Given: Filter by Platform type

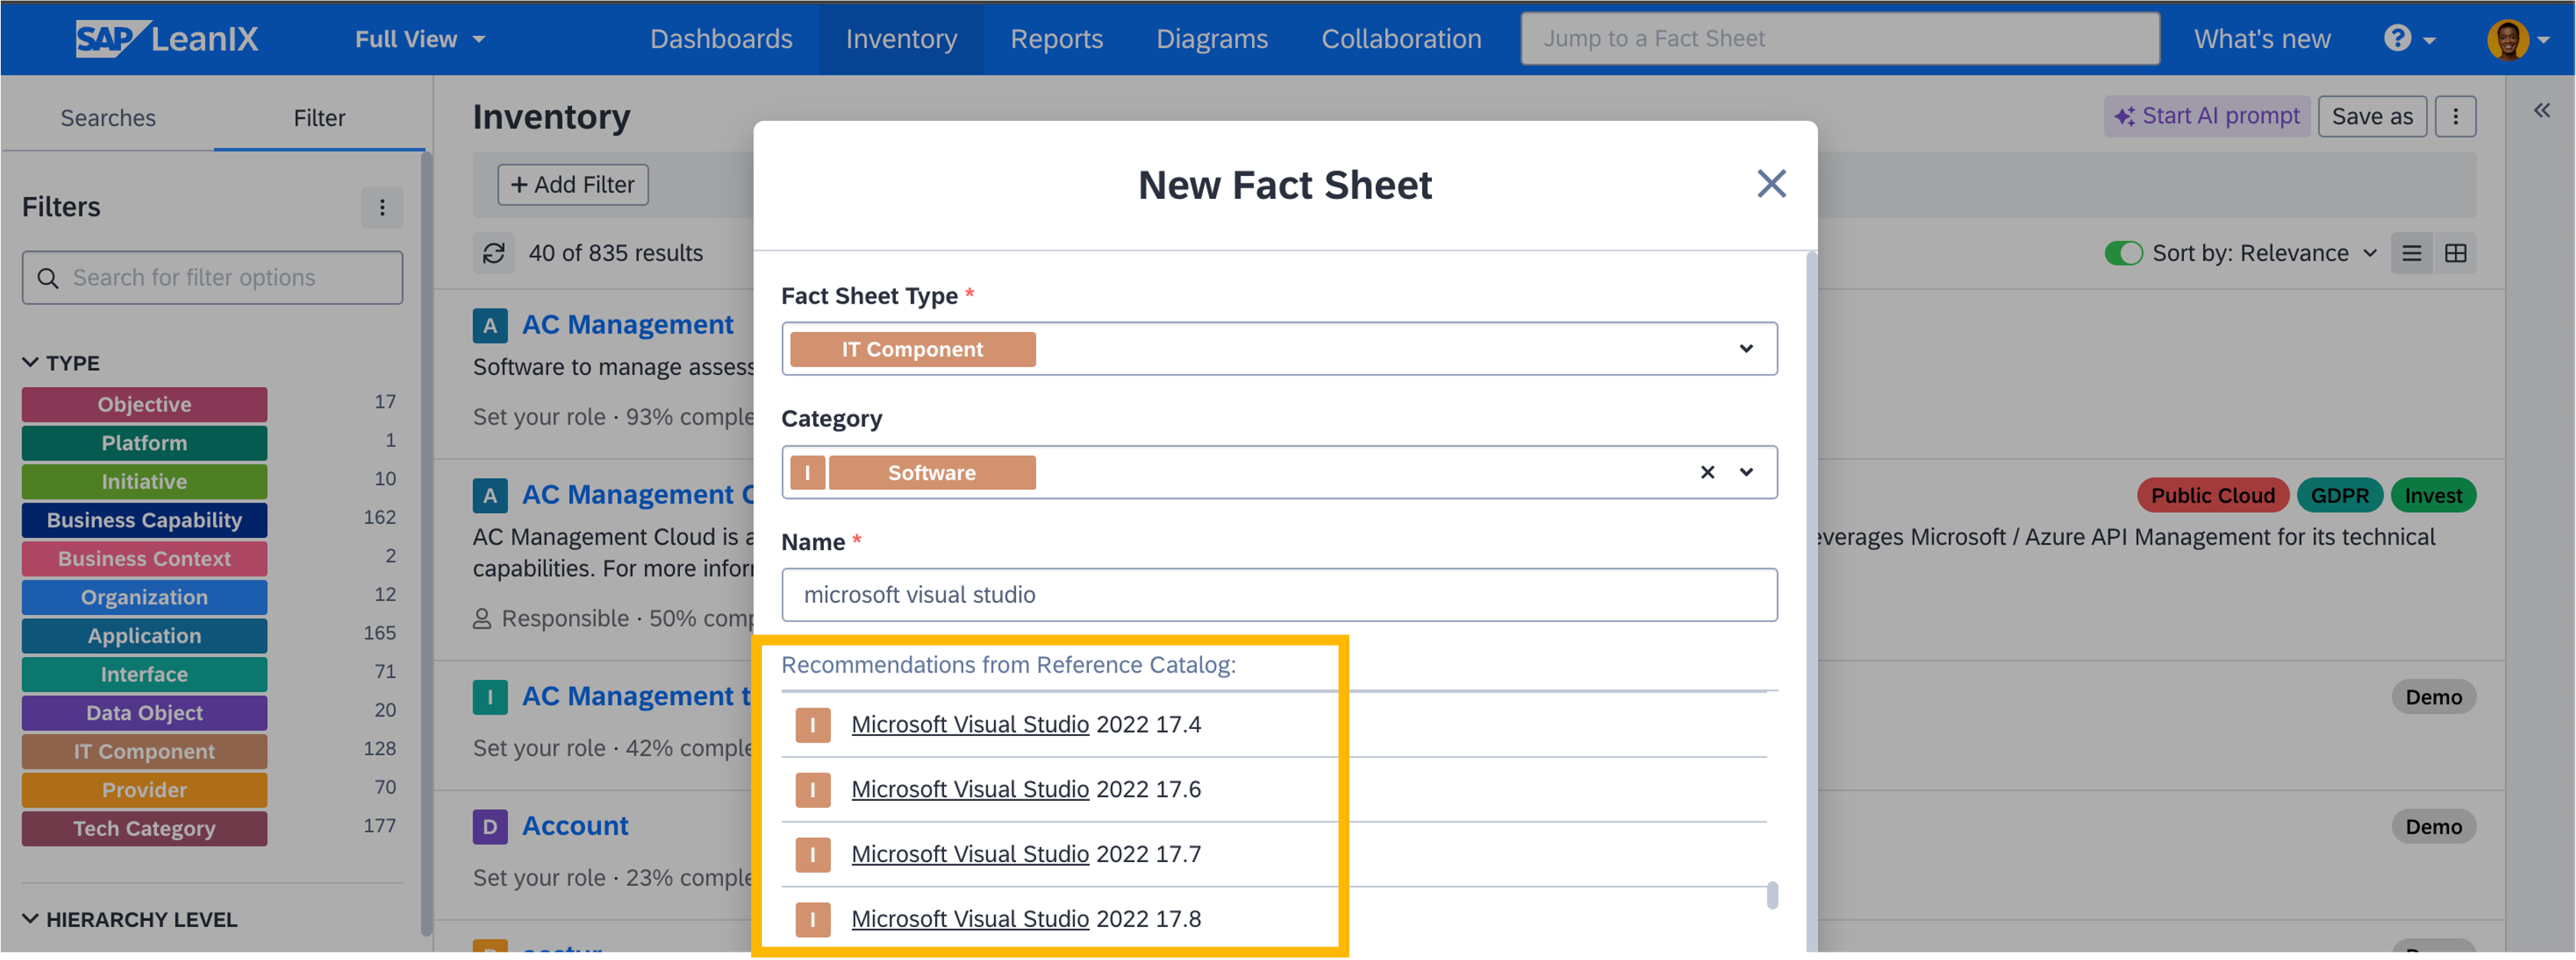Looking at the screenshot, I should (144, 444).
